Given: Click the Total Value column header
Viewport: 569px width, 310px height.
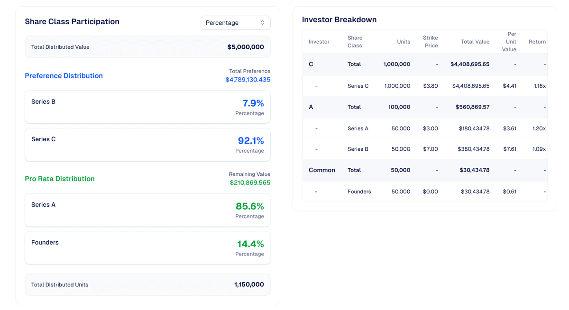Looking at the screenshot, I should pyautogui.click(x=475, y=42).
